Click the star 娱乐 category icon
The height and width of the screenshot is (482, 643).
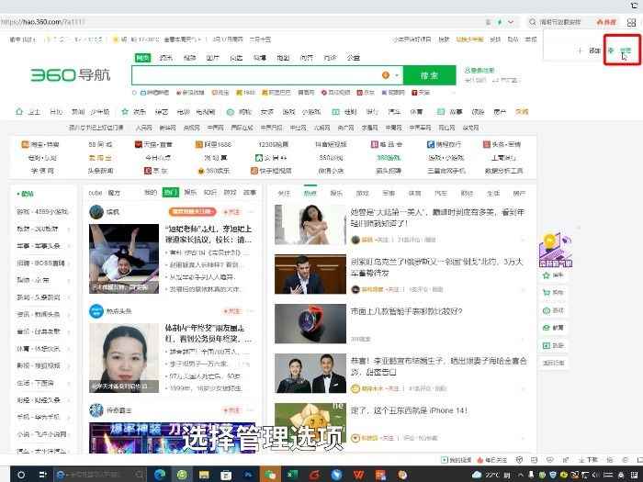click(125, 111)
